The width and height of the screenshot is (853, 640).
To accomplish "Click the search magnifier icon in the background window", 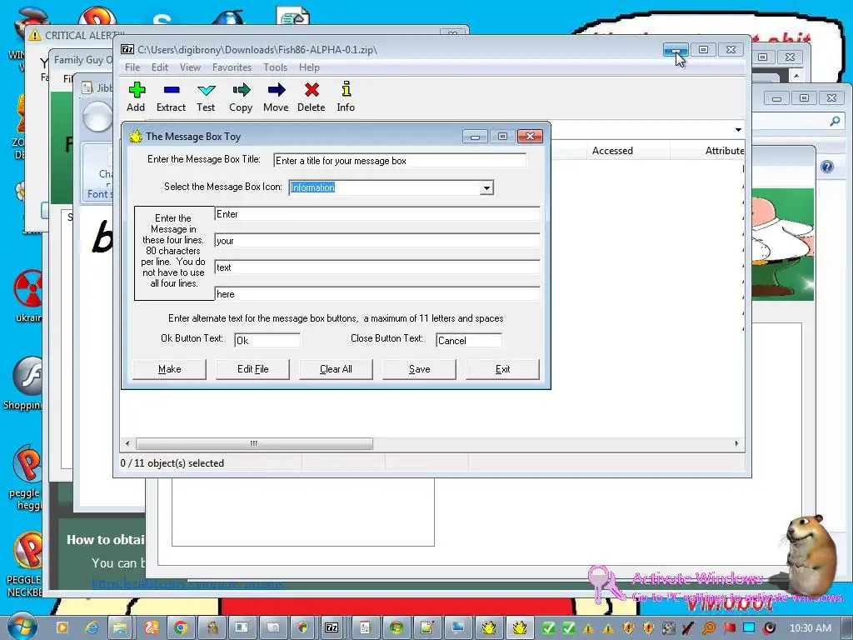I will 835,121.
